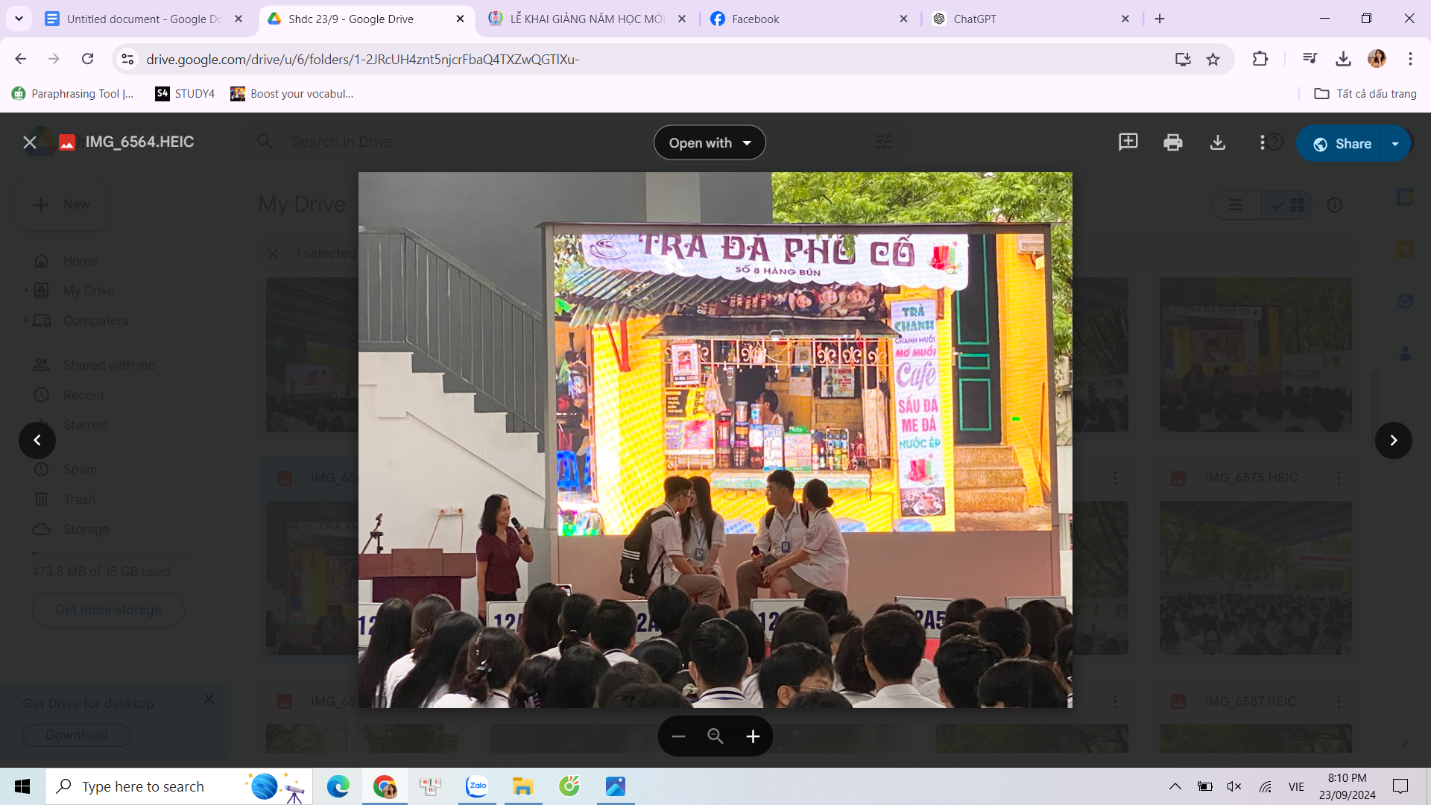Click the Share button
1431x805 pixels.
(1342, 144)
